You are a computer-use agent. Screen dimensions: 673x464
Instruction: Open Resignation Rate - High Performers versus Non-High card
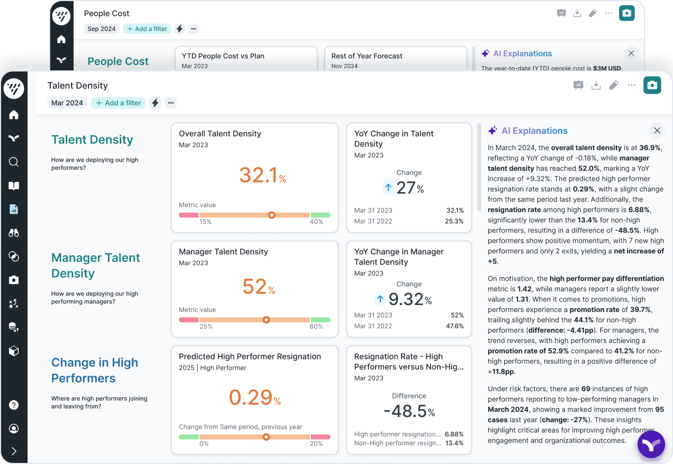(x=409, y=400)
